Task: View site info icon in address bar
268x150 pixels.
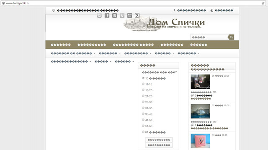Action: (x=3, y=3)
